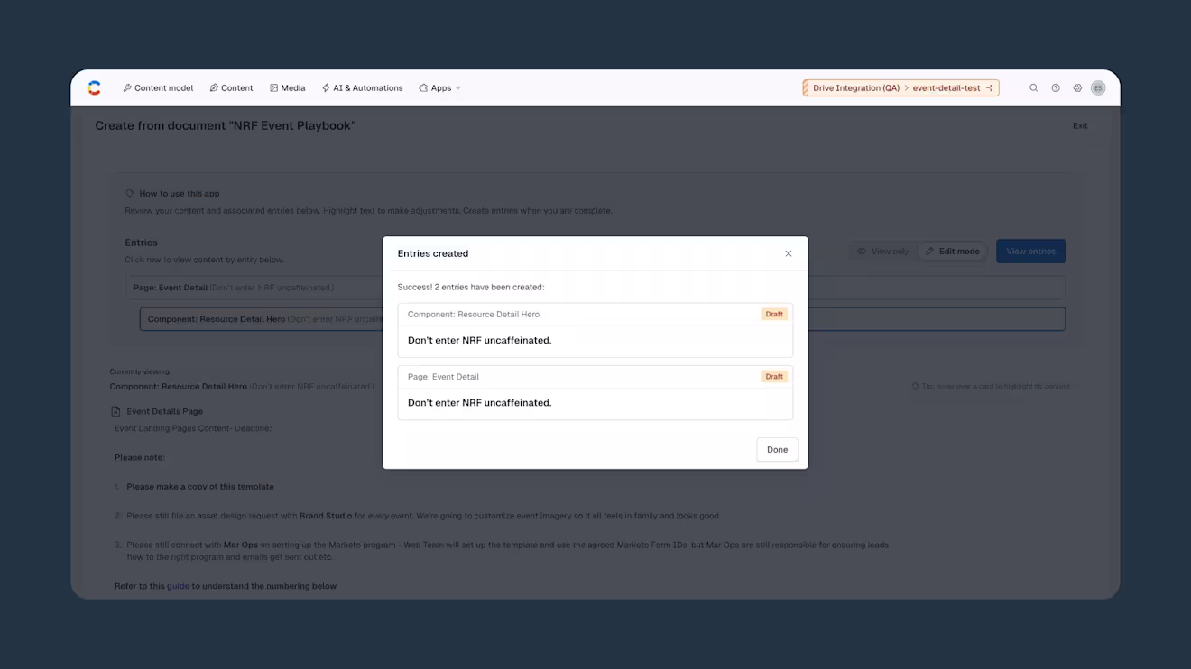Click the Contentful logo icon
The image size is (1191, 669).
click(94, 87)
